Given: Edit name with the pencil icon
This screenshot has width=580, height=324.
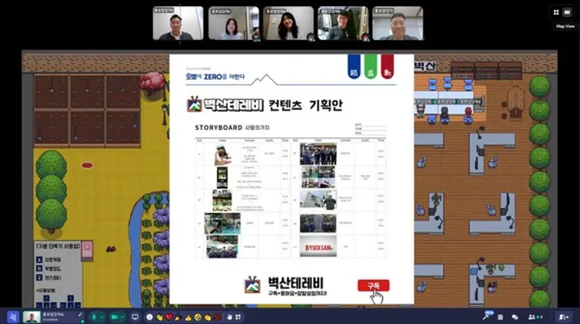Looking at the screenshot, I should coord(80,315).
